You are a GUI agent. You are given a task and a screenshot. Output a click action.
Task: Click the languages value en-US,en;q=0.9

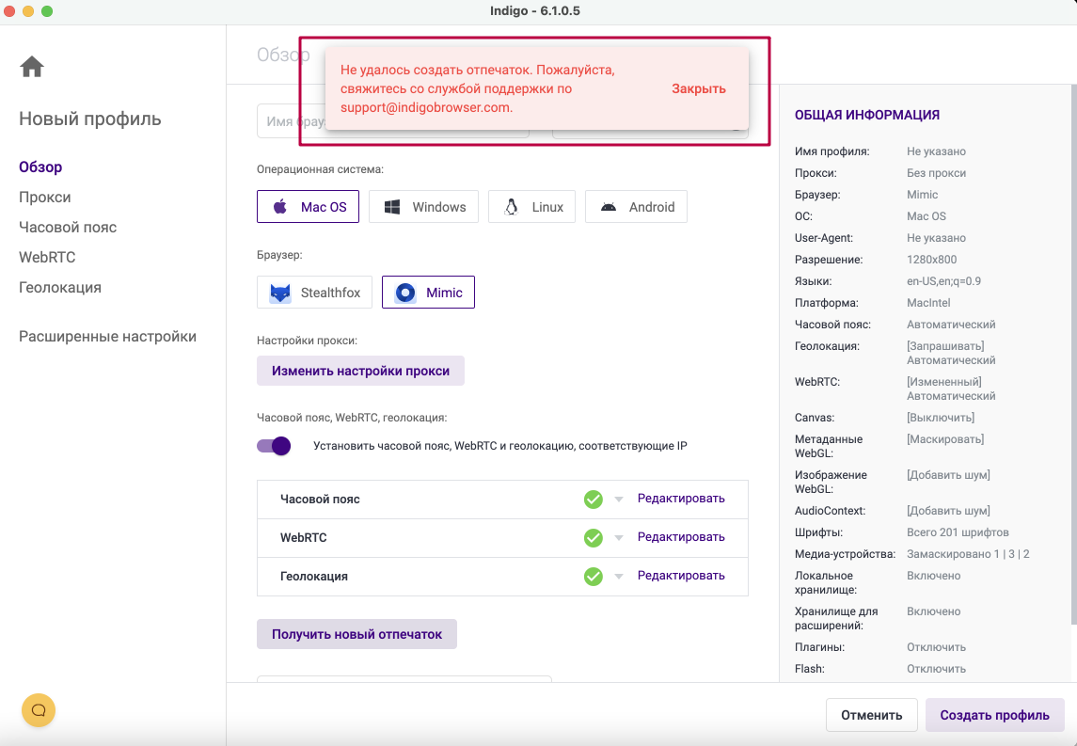pyautogui.click(x=943, y=281)
